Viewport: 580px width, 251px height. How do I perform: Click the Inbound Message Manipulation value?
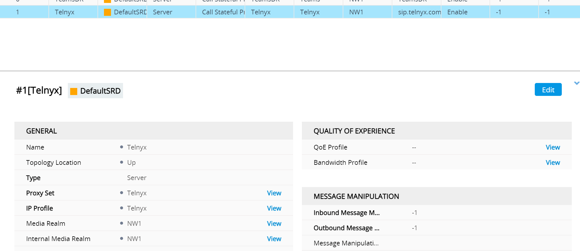pos(414,213)
